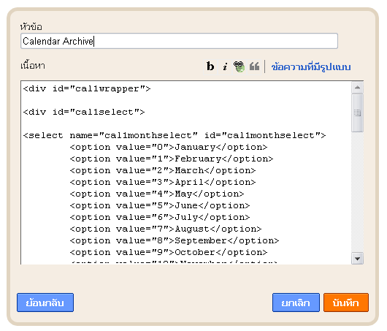Place cursor on the May option line
The width and height of the screenshot is (387, 331).
pos(157,194)
